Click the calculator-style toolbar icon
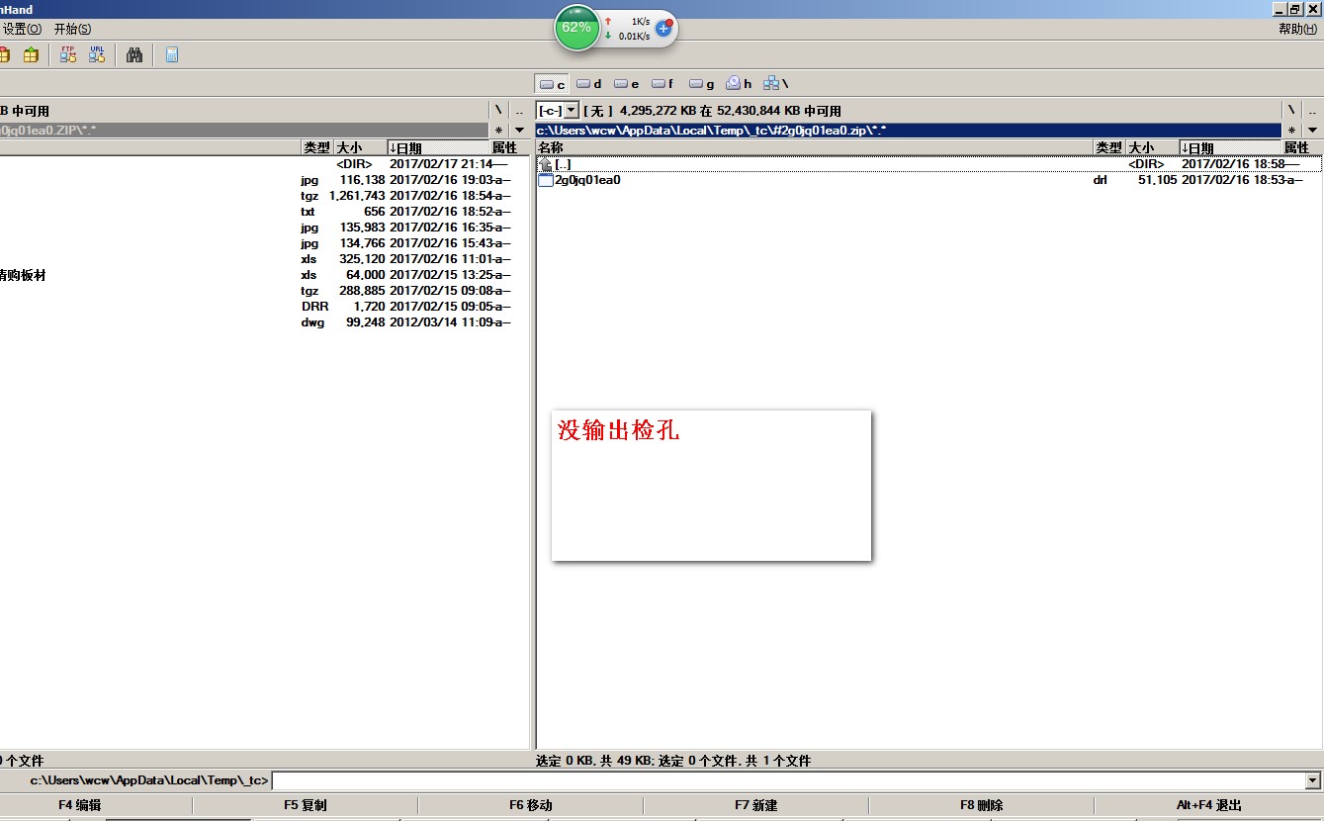 tap(172, 55)
